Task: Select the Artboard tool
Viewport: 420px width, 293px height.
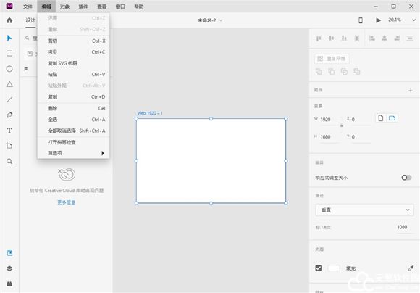Action: coord(9,146)
